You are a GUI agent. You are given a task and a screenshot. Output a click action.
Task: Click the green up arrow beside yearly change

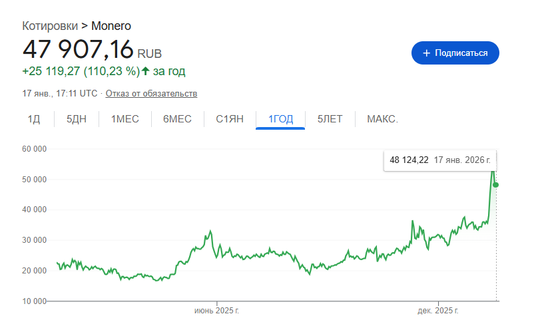coord(146,71)
